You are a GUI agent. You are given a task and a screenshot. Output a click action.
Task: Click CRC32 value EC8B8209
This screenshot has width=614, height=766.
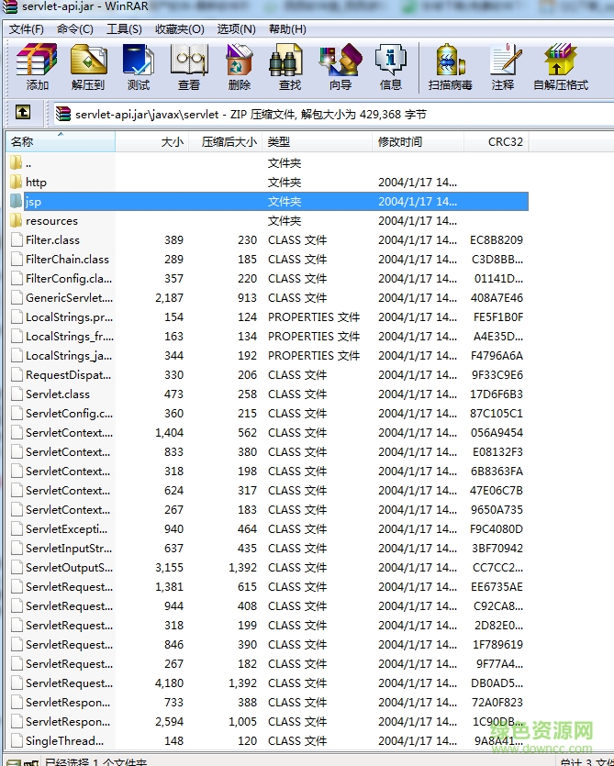497,239
